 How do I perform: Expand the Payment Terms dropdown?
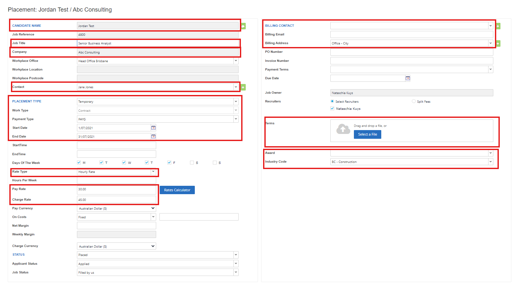pyautogui.click(x=490, y=69)
